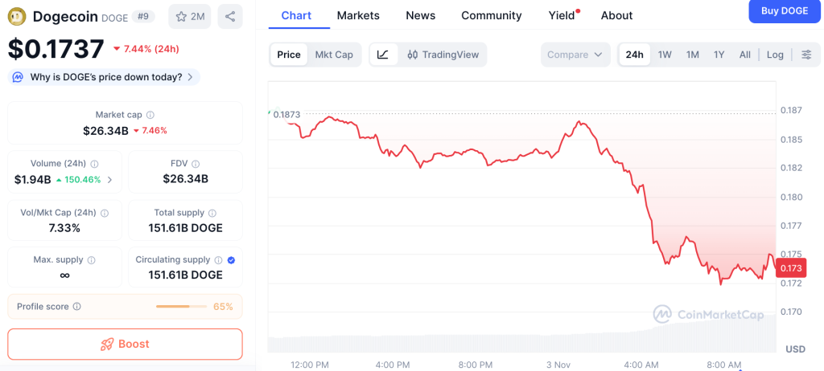Click the 65% profile score value
The width and height of the screenshot is (824, 371).
223,307
